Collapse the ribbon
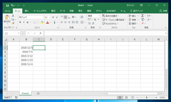The image size is (171, 102). point(166,28)
